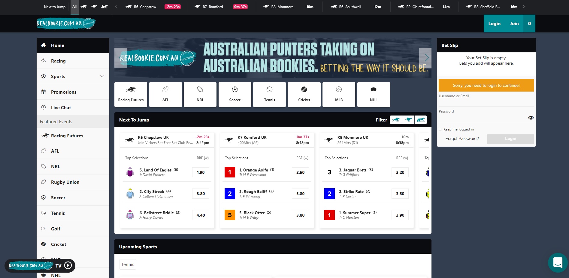This screenshot has width=569, height=278.
Task: Bet on Bellstreet Bridie at 4.40
Action: [201, 215]
